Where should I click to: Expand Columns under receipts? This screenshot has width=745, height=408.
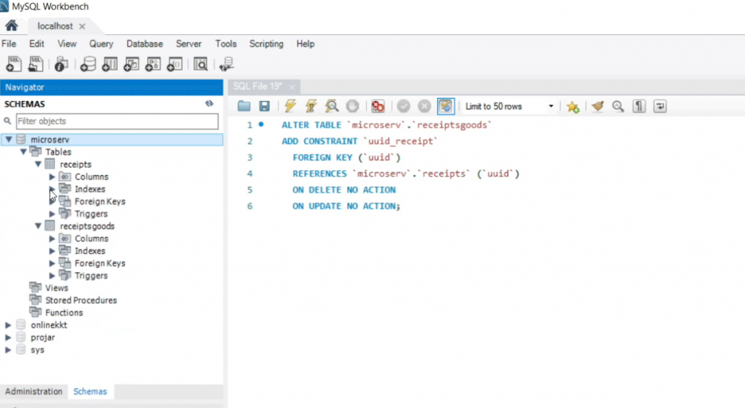point(52,177)
